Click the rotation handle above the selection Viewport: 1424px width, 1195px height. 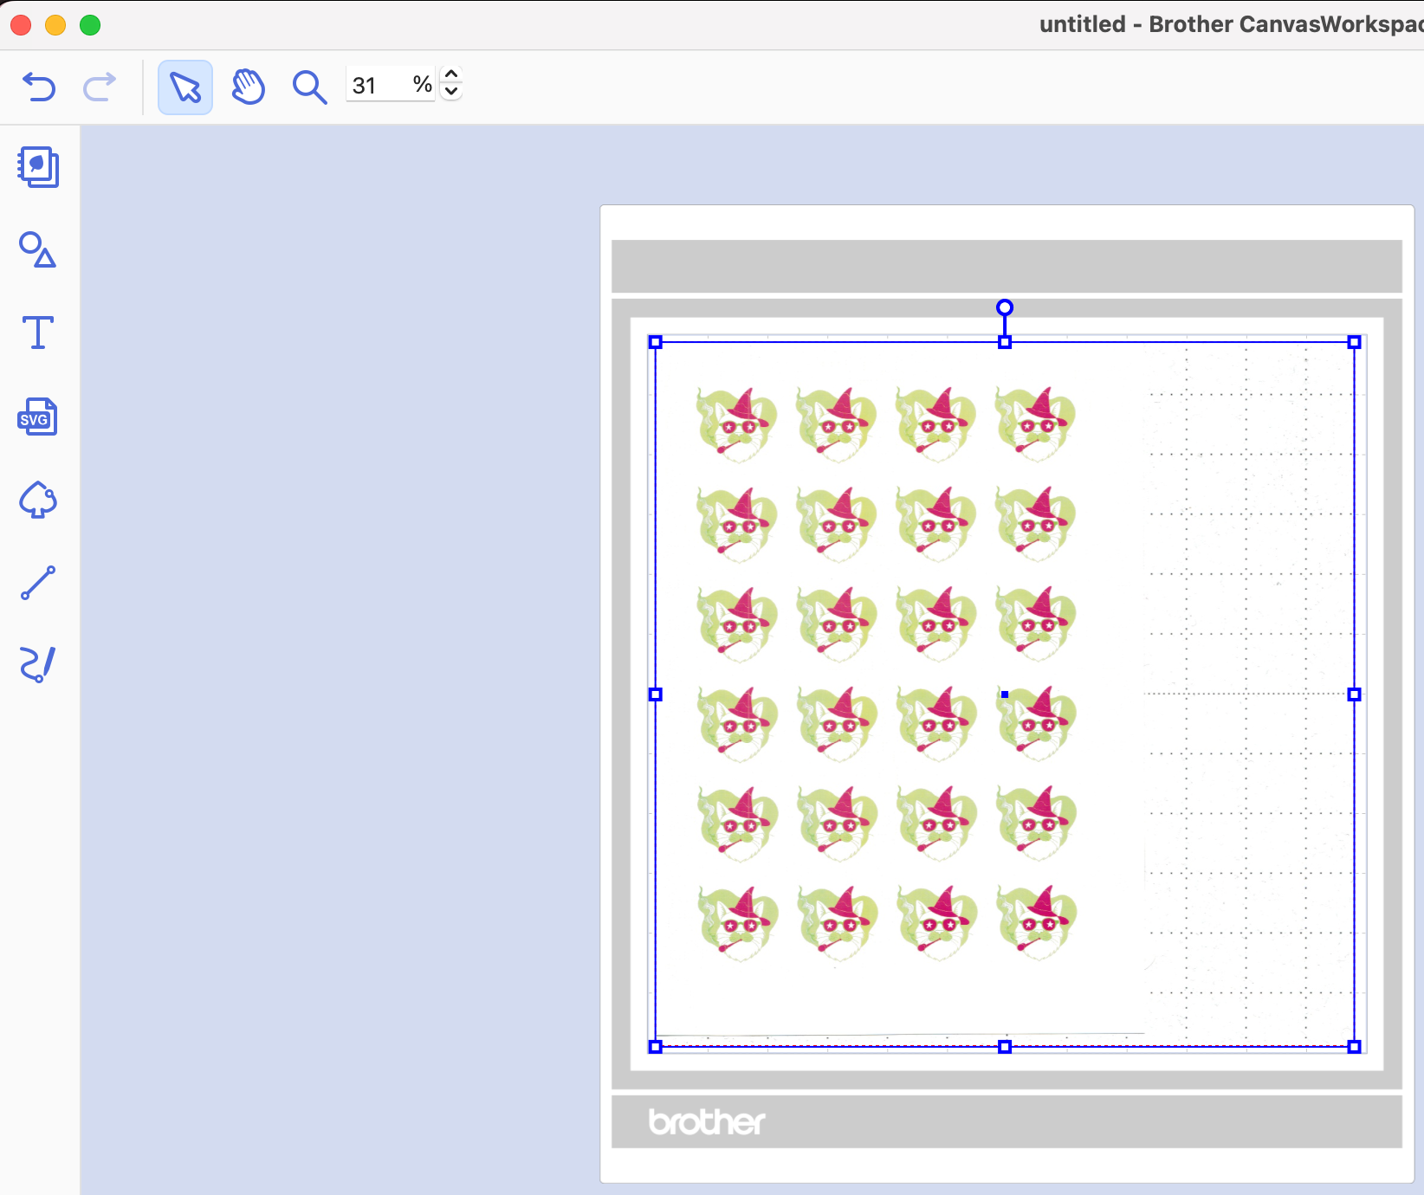click(1005, 307)
